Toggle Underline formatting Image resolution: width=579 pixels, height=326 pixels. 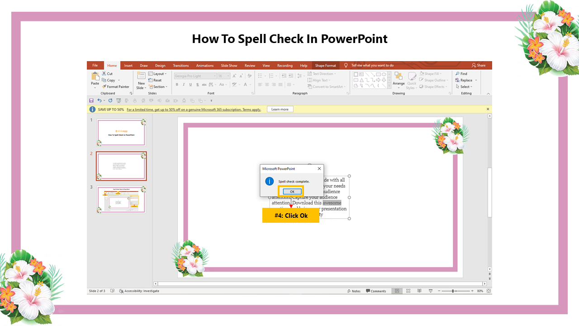190,85
